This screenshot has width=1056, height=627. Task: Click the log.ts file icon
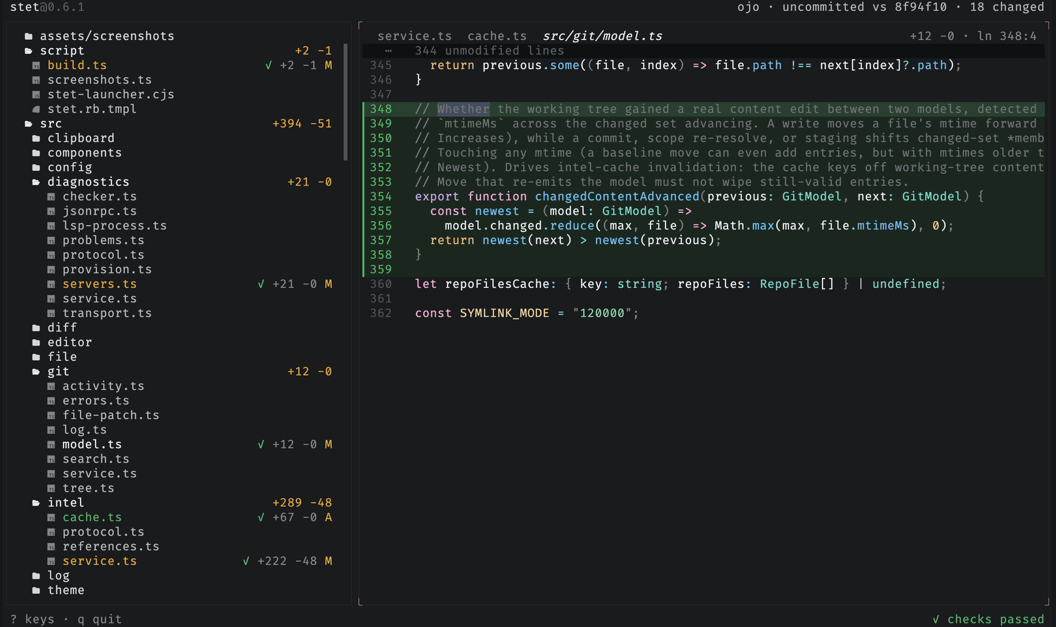(51, 430)
